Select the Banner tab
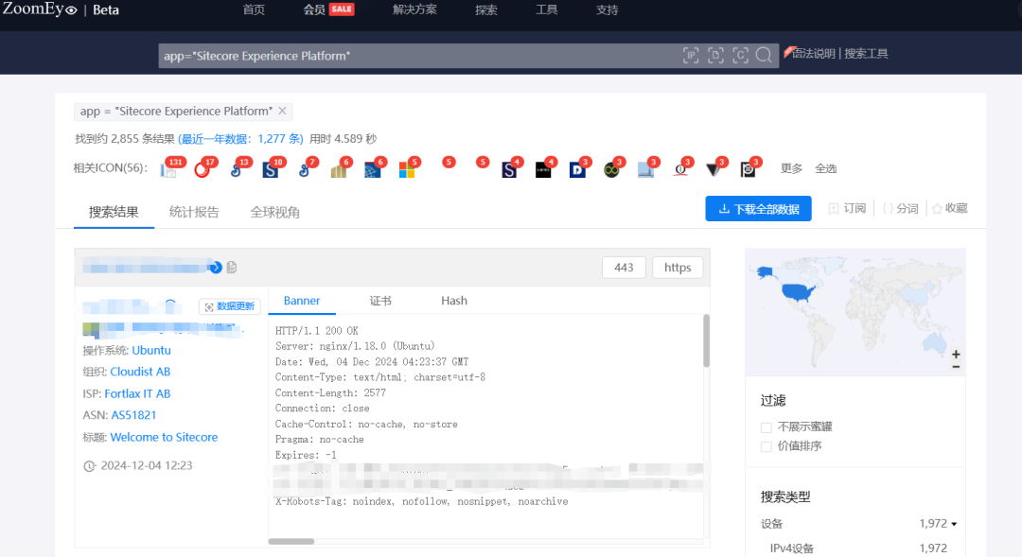The width and height of the screenshot is (1022, 557). (302, 301)
